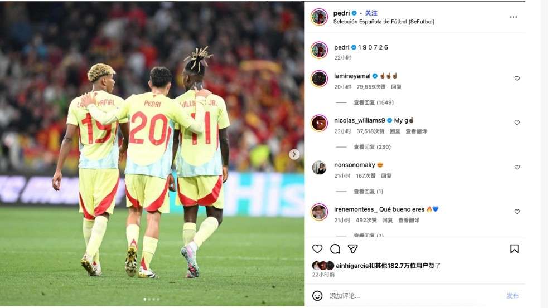Expand the 1549 replies under lamineyamal

(x=373, y=102)
